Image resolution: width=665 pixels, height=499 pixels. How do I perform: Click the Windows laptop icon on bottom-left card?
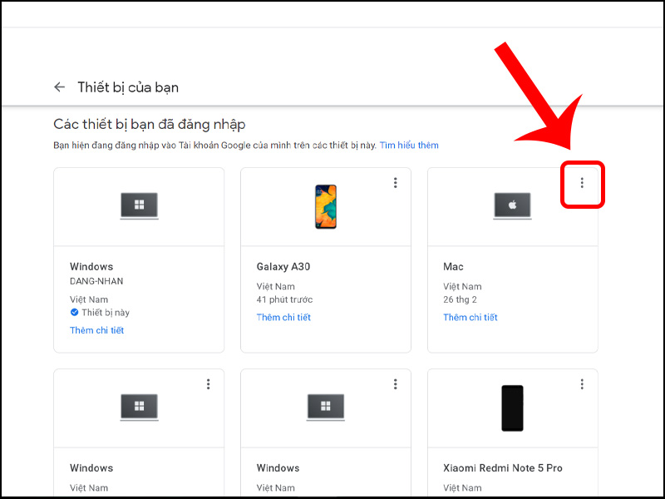pos(139,408)
